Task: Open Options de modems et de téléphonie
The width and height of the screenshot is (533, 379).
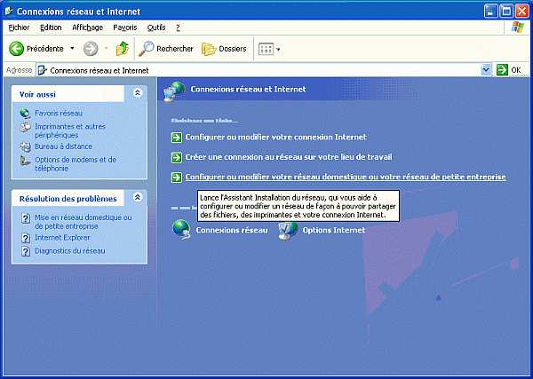Action: pos(76,164)
